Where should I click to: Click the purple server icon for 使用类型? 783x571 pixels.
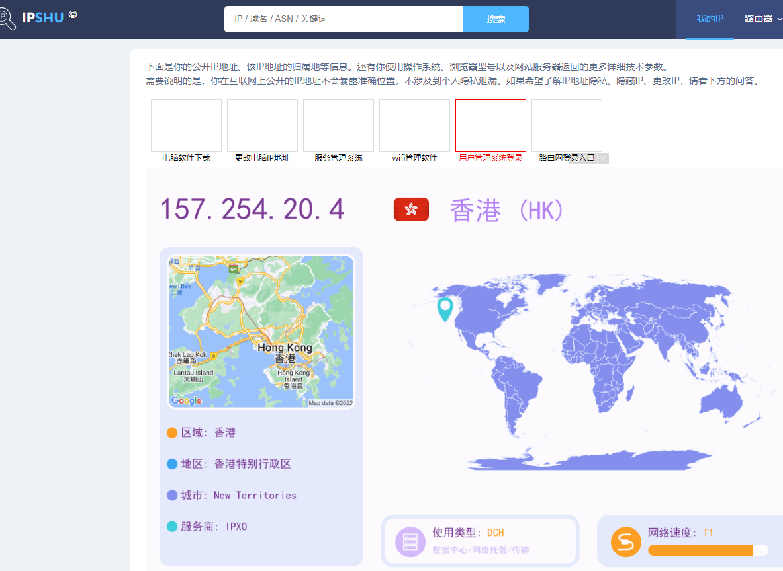point(410,542)
